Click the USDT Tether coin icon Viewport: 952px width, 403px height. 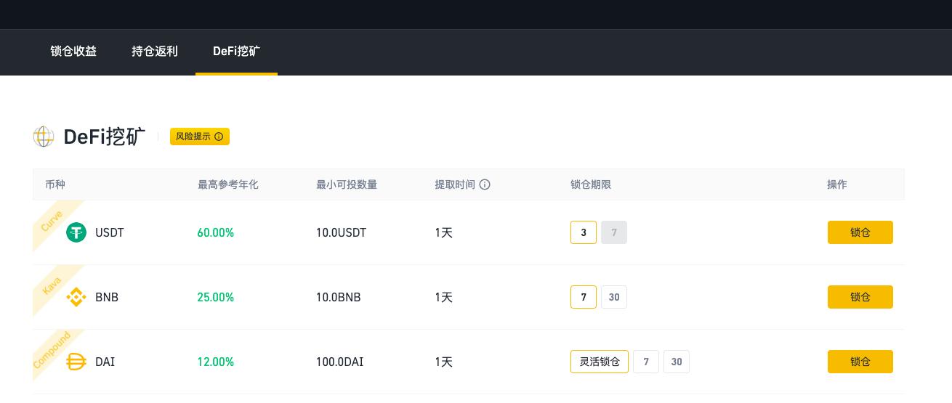click(76, 232)
